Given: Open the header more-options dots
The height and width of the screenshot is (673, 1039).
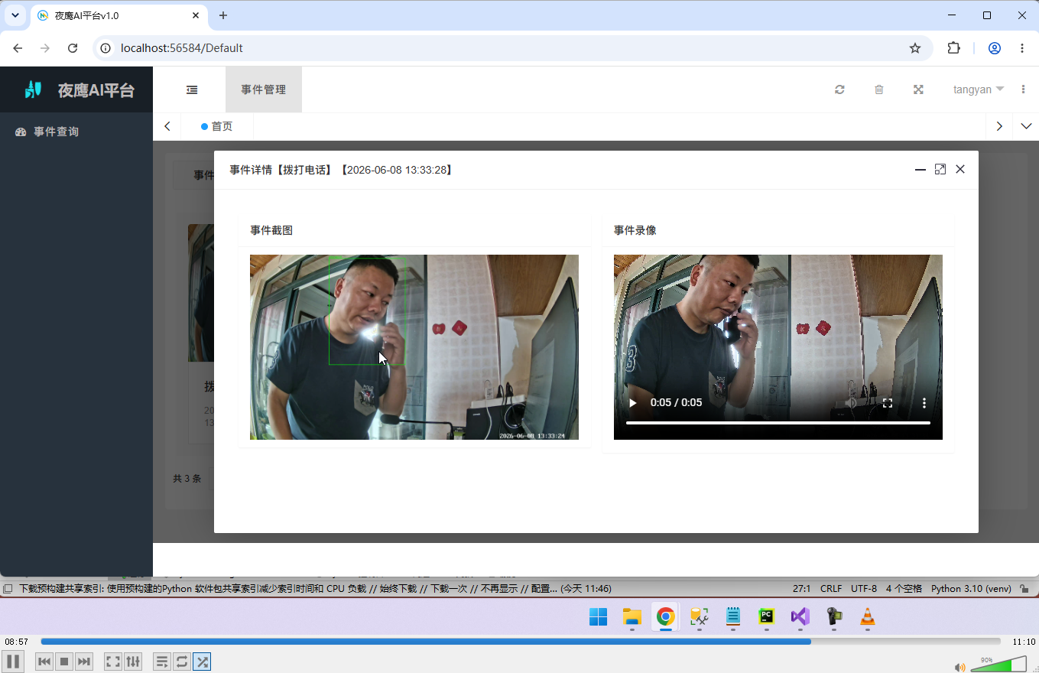Looking at the screenshot, I should tap(1023, 89).
